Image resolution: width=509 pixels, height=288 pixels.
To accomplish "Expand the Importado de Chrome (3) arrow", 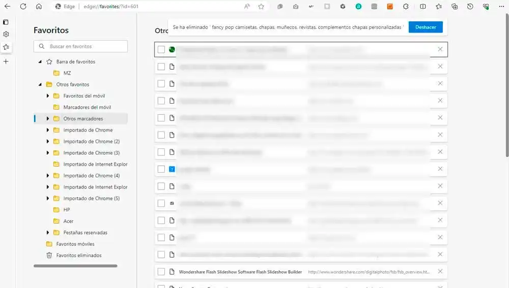I will 48,152.
